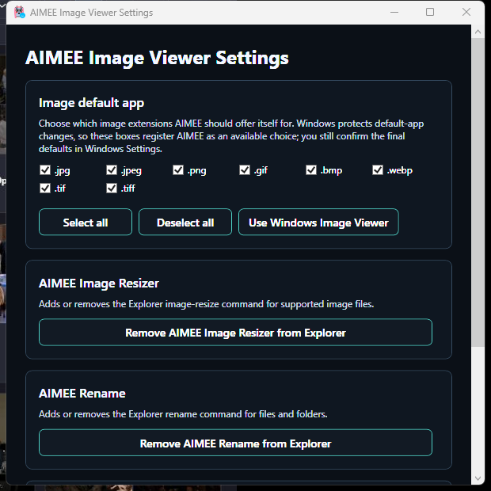Image resolution: width=491 pixels, height=491 pixels.
Task: Toggle the .webp extension checkbox
Action: pos(378,170)
